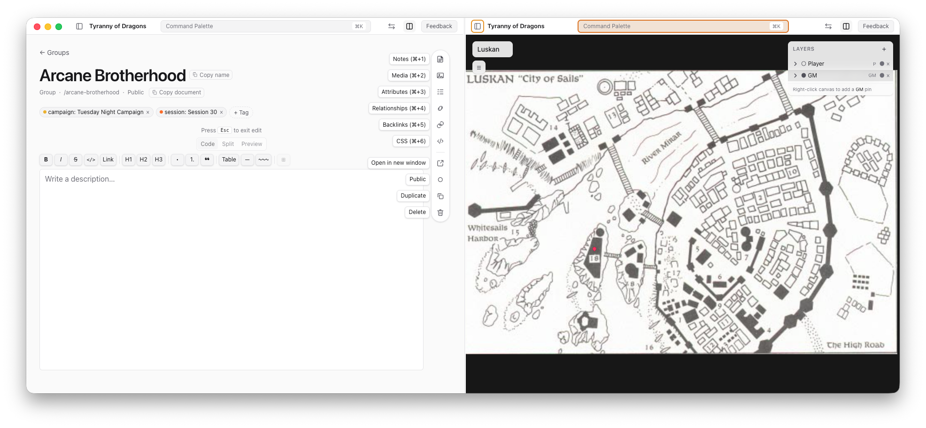
Task: Click the session: Session 30 tag
Action: click(x=191, y=112)
